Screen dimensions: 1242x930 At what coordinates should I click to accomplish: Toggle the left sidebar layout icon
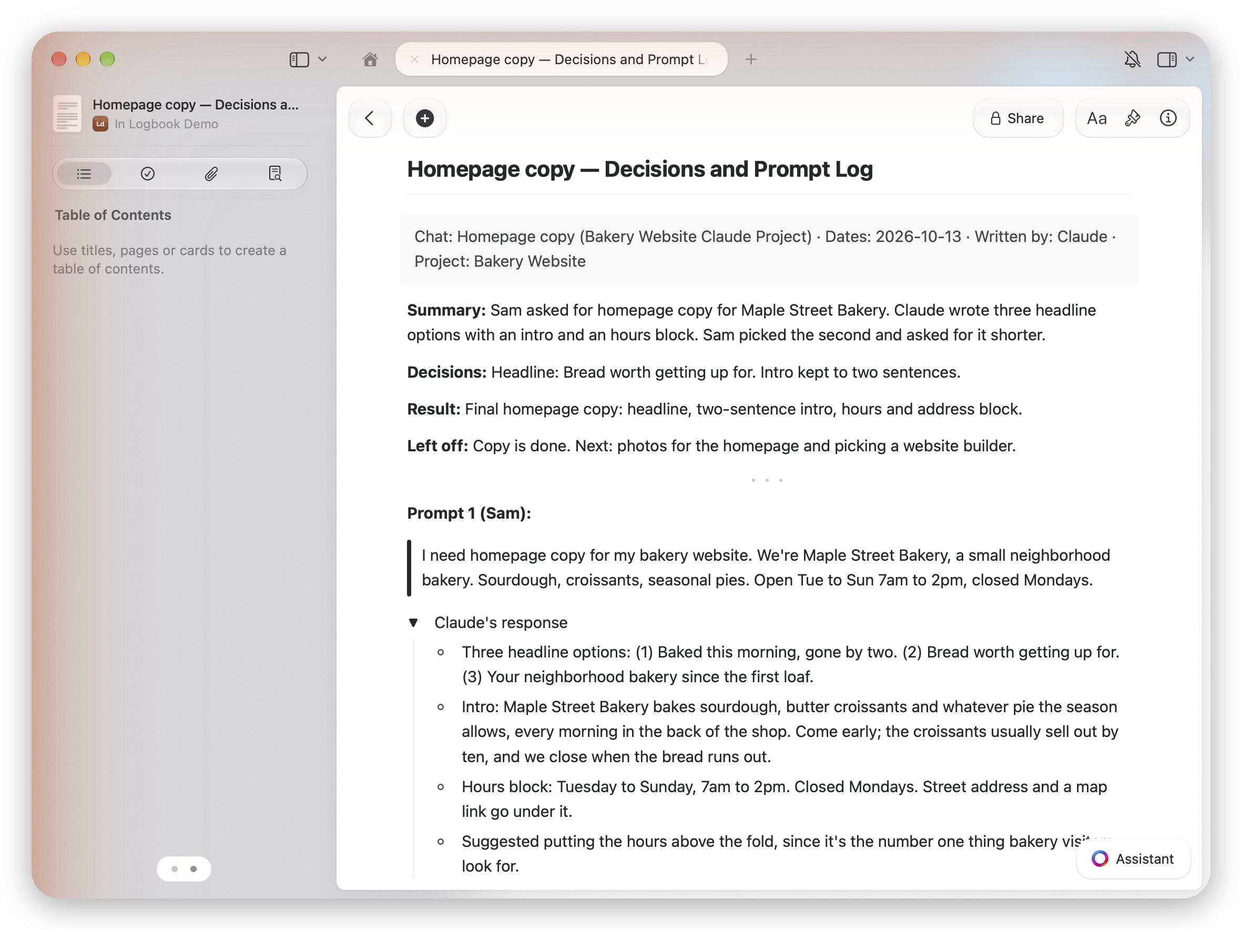[299, 59]
